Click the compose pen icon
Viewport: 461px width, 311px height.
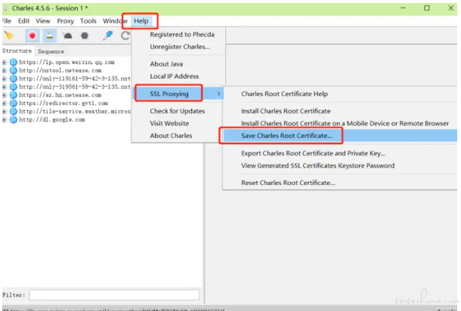click(108, 35)
